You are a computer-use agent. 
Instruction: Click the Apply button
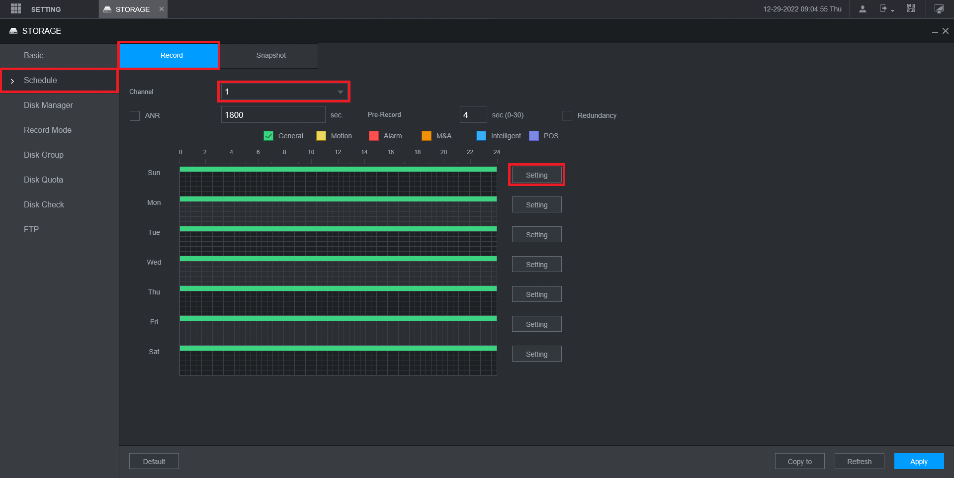pyautogui.click(x=919, y=461)
